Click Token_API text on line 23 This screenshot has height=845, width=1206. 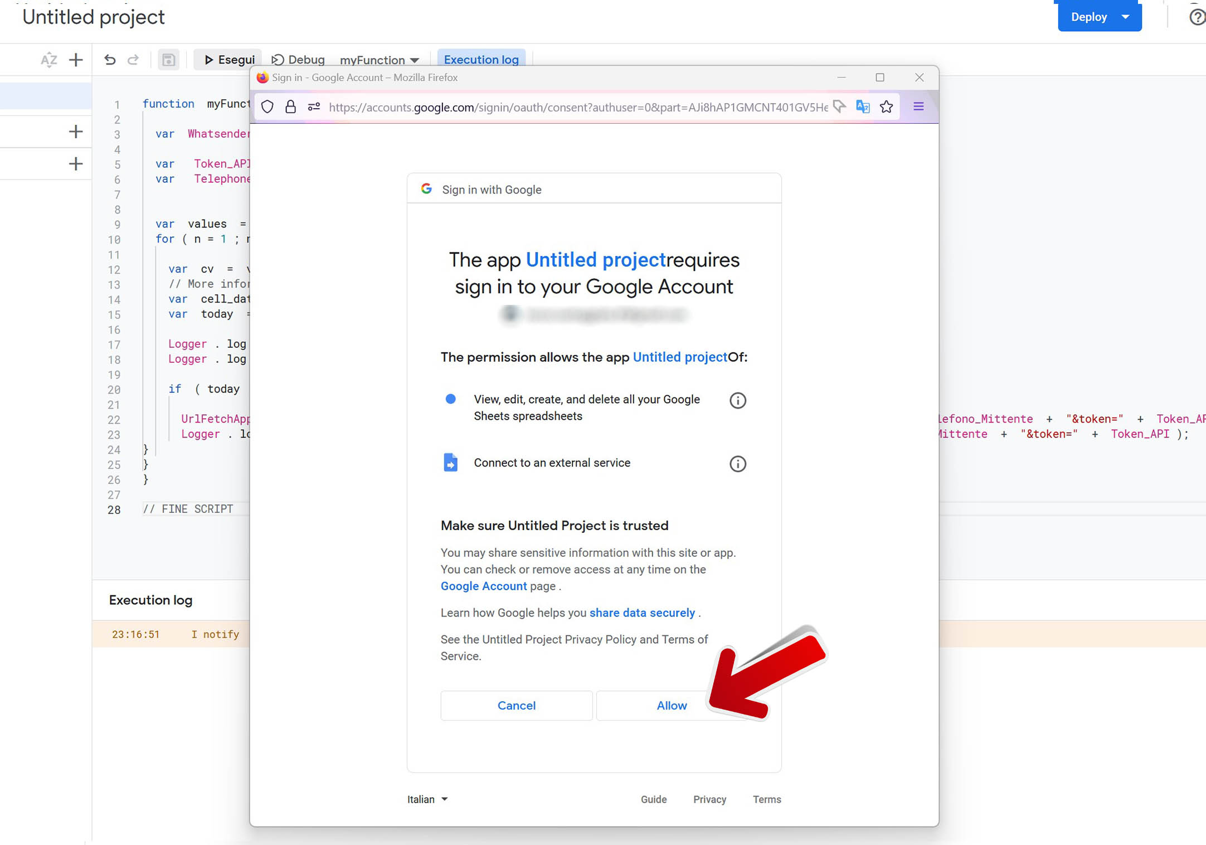tap(1140, 434)
